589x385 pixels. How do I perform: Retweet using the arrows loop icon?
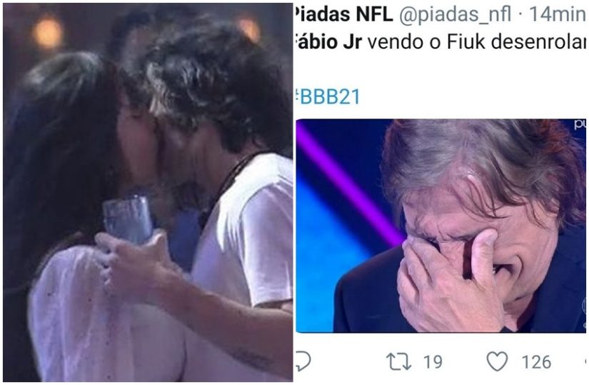[399, 361]
